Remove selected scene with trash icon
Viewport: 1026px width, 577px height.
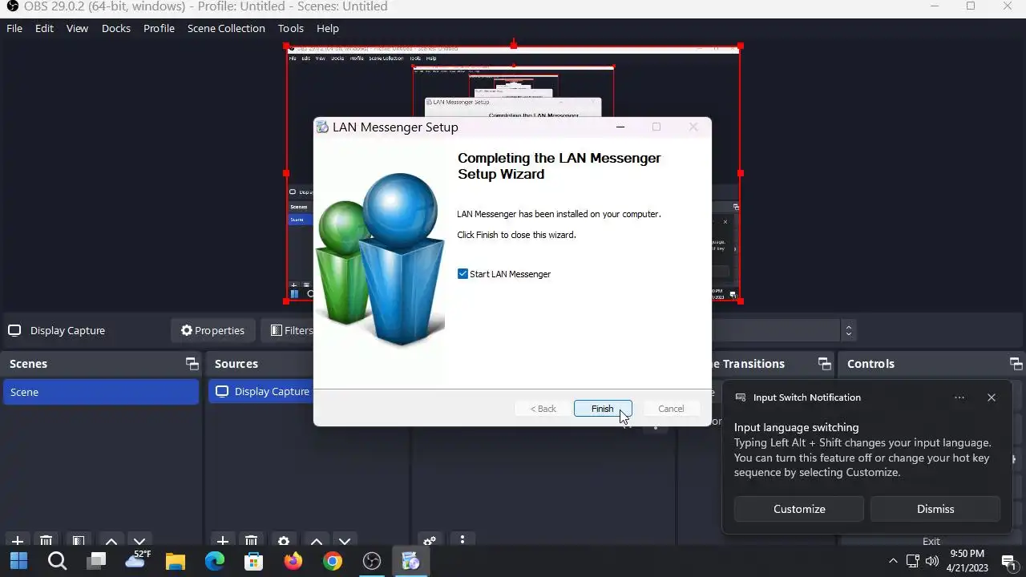(46, 541)
